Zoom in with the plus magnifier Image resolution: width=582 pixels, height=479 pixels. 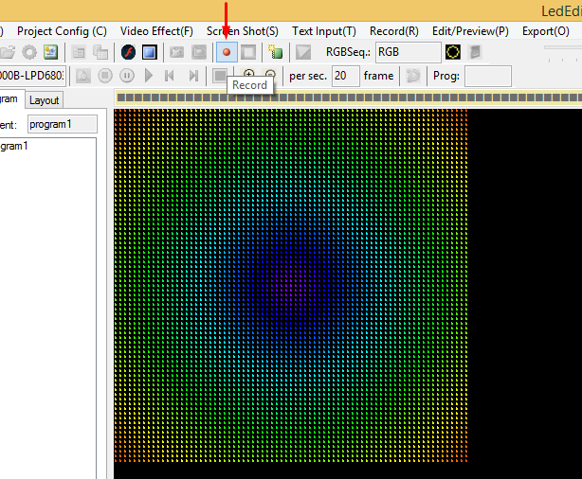click(x=248, y=74)
